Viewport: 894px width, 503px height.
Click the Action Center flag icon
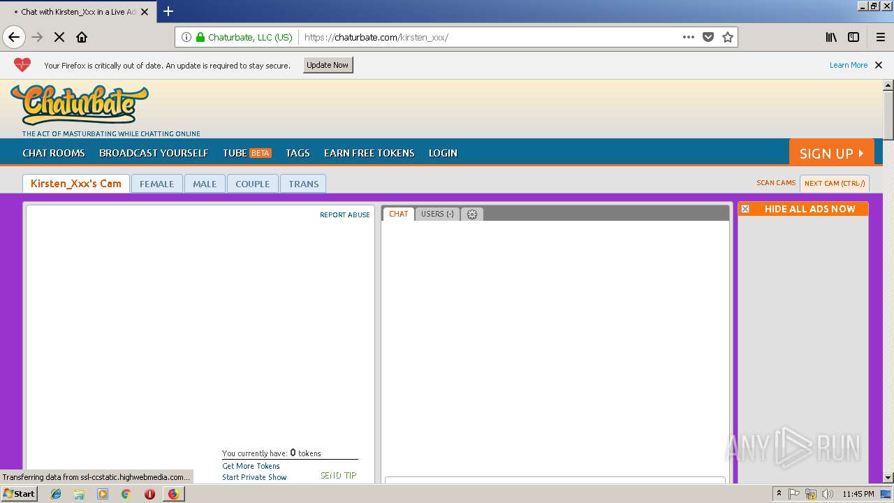[794, 494]
